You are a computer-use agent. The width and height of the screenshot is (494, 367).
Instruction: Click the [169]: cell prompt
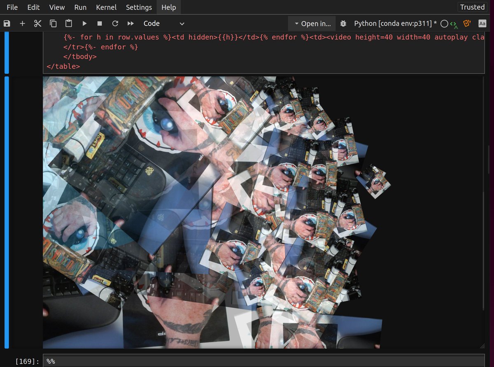click(x=27, y=361)
